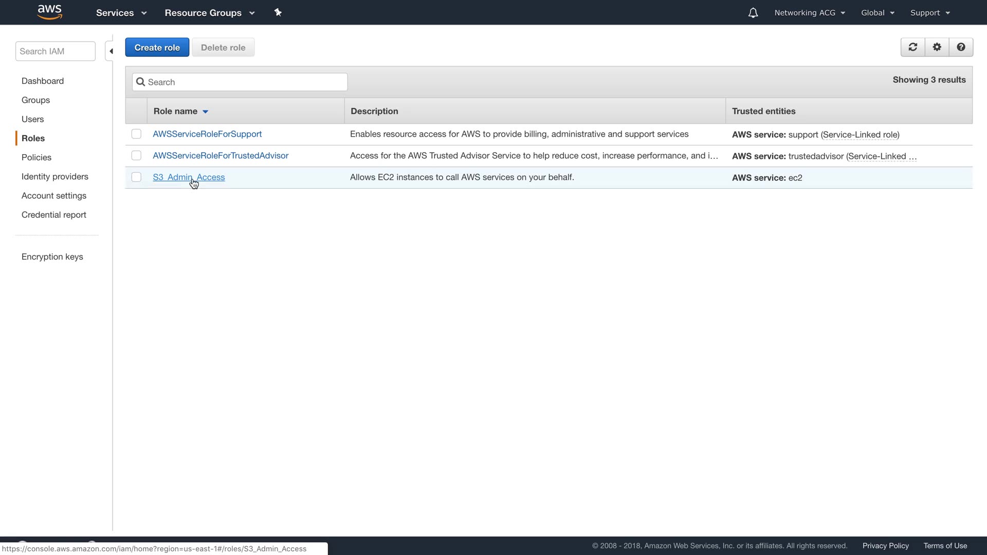Open table settings gear icon

937,47
